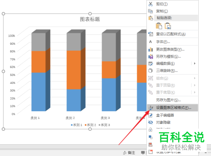The image size is (211, 156).
Task: Click the top-left chart selection handle
Action: click(3, 13)
